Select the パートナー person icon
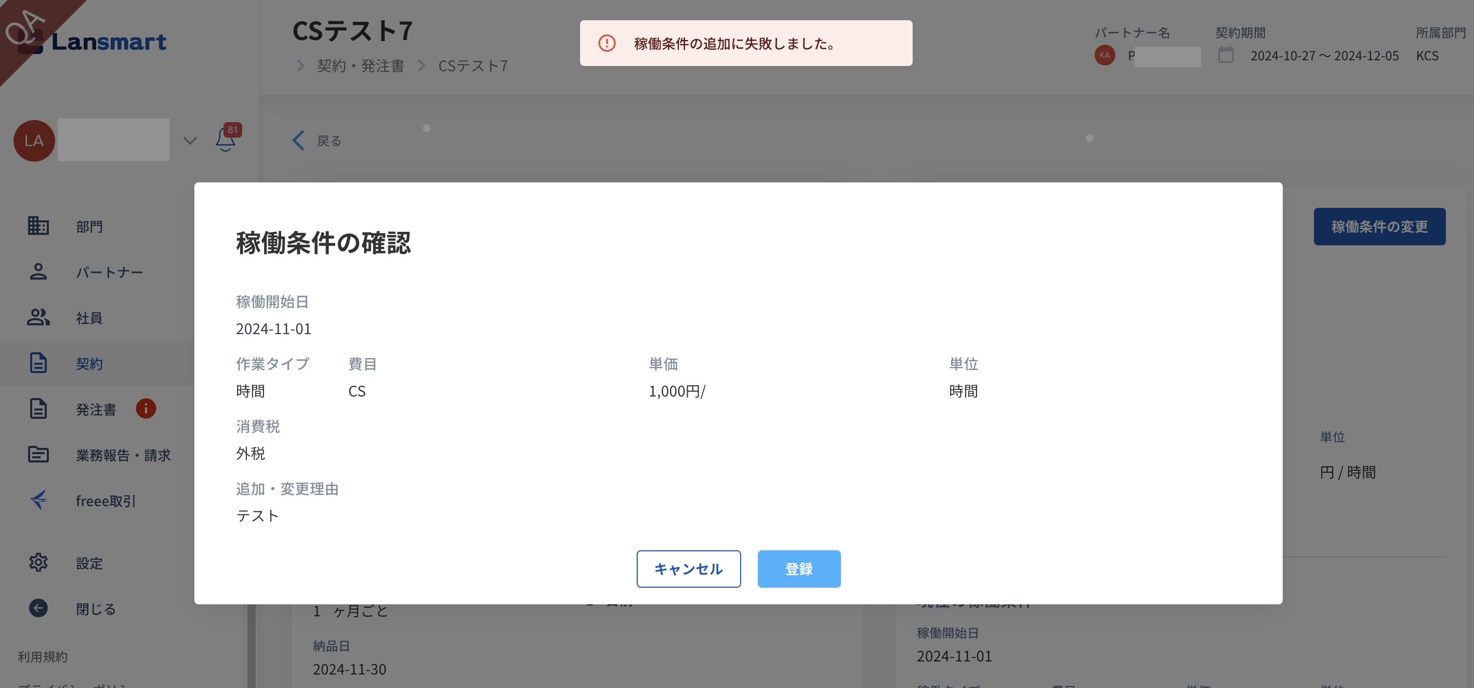Screen dimensions: 1474x688 (x=38, y=272)
